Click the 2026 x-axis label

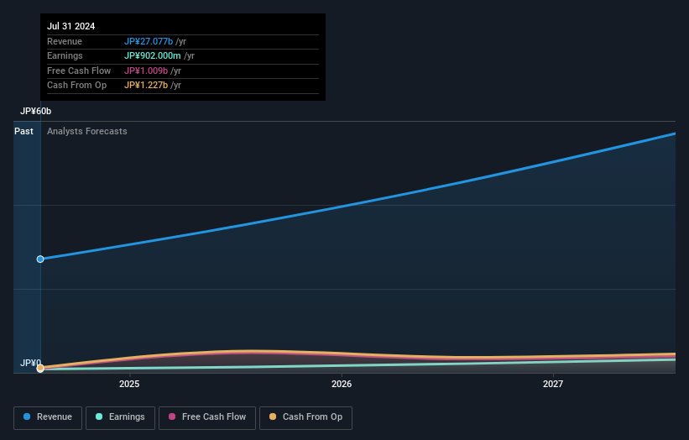pyautogui.click(x=342, y=385)
